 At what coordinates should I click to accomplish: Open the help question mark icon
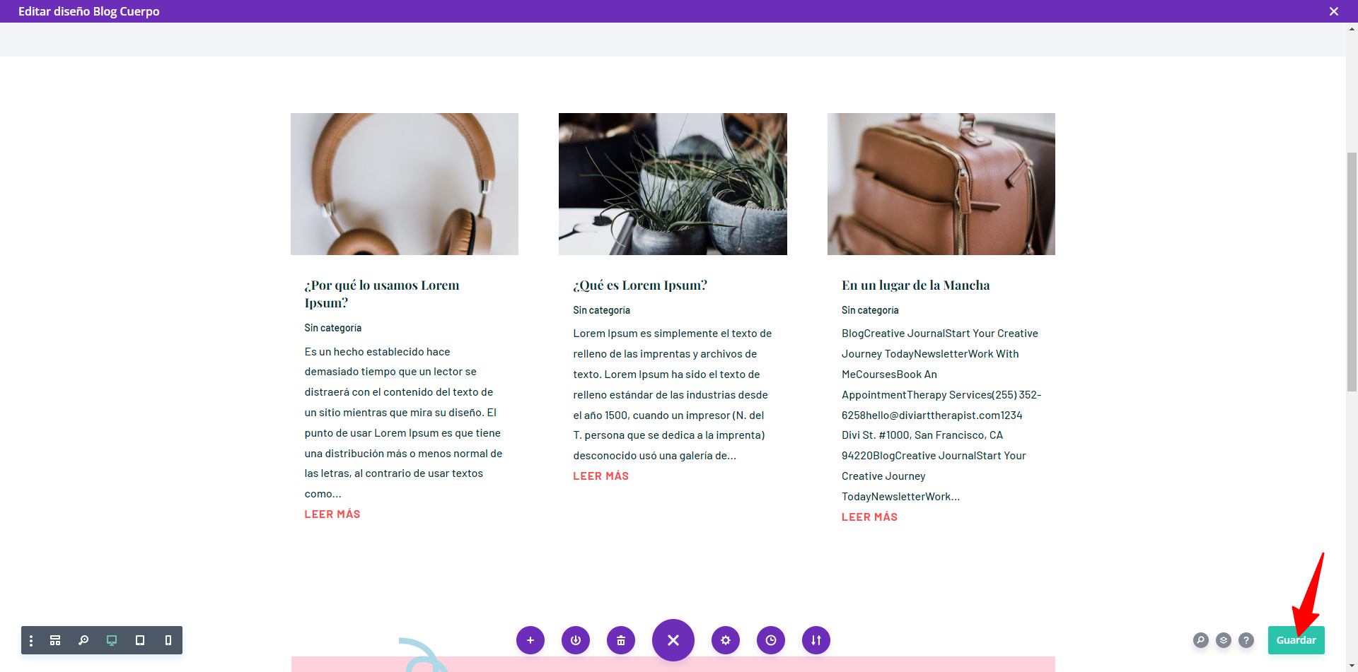point(1246,640)
